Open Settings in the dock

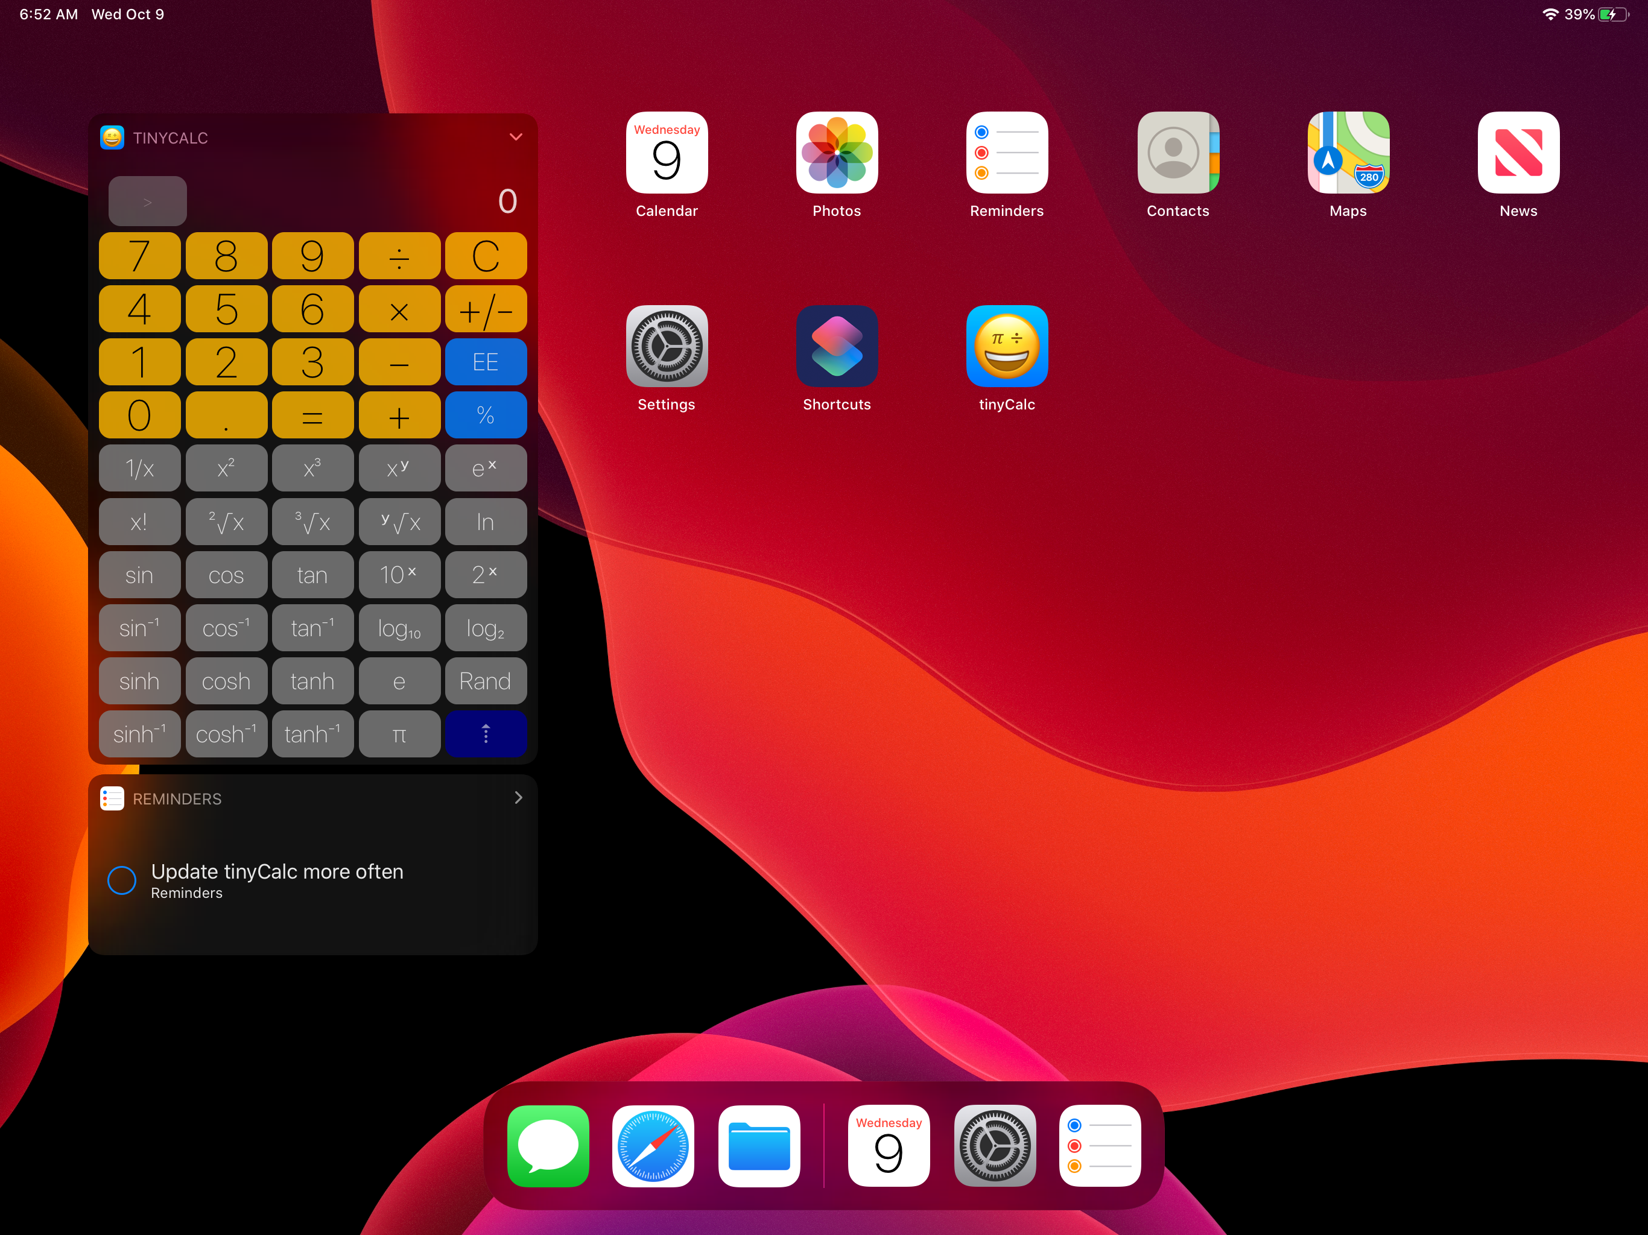[x=995, y=1146]
